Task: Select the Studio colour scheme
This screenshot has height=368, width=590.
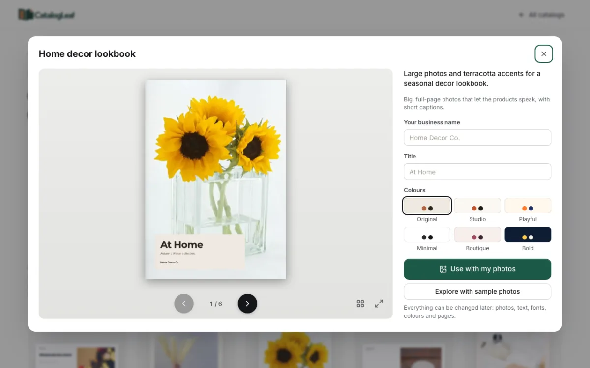Action: [x=477, y=206]
